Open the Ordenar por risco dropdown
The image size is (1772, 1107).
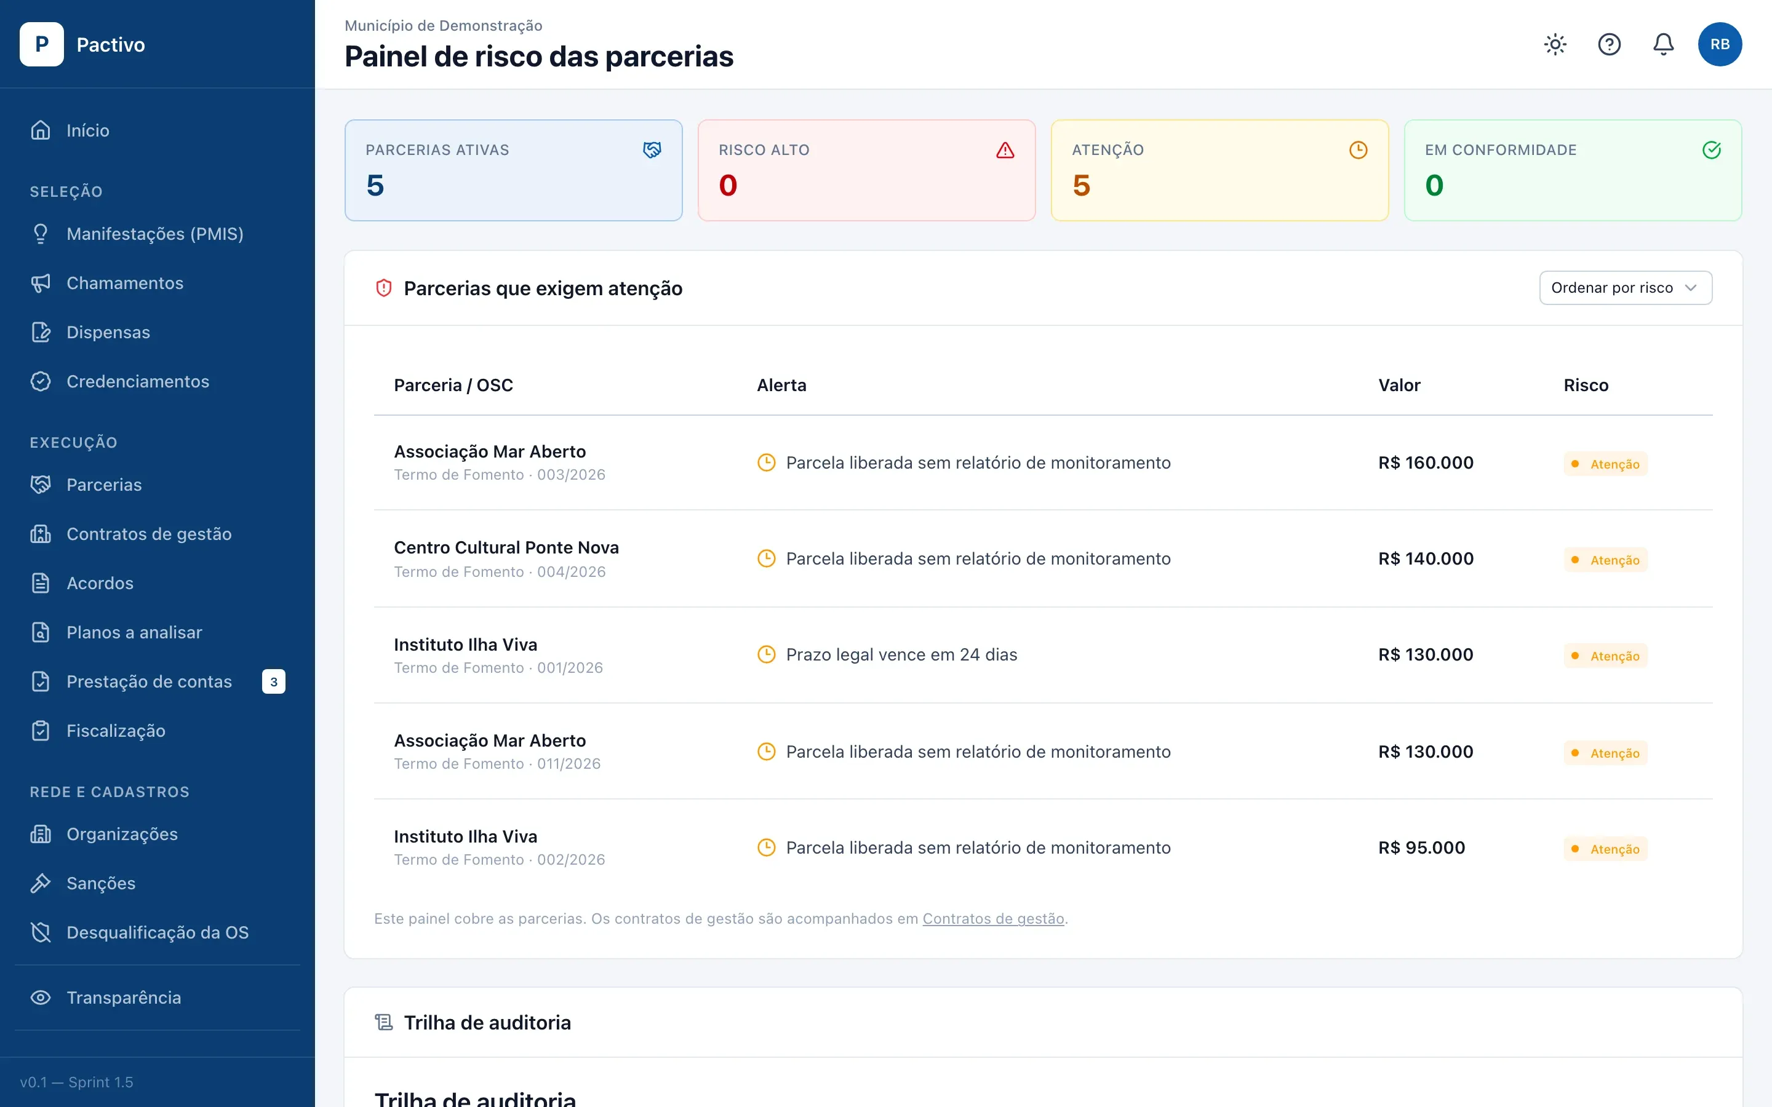tap(1625, 288)
